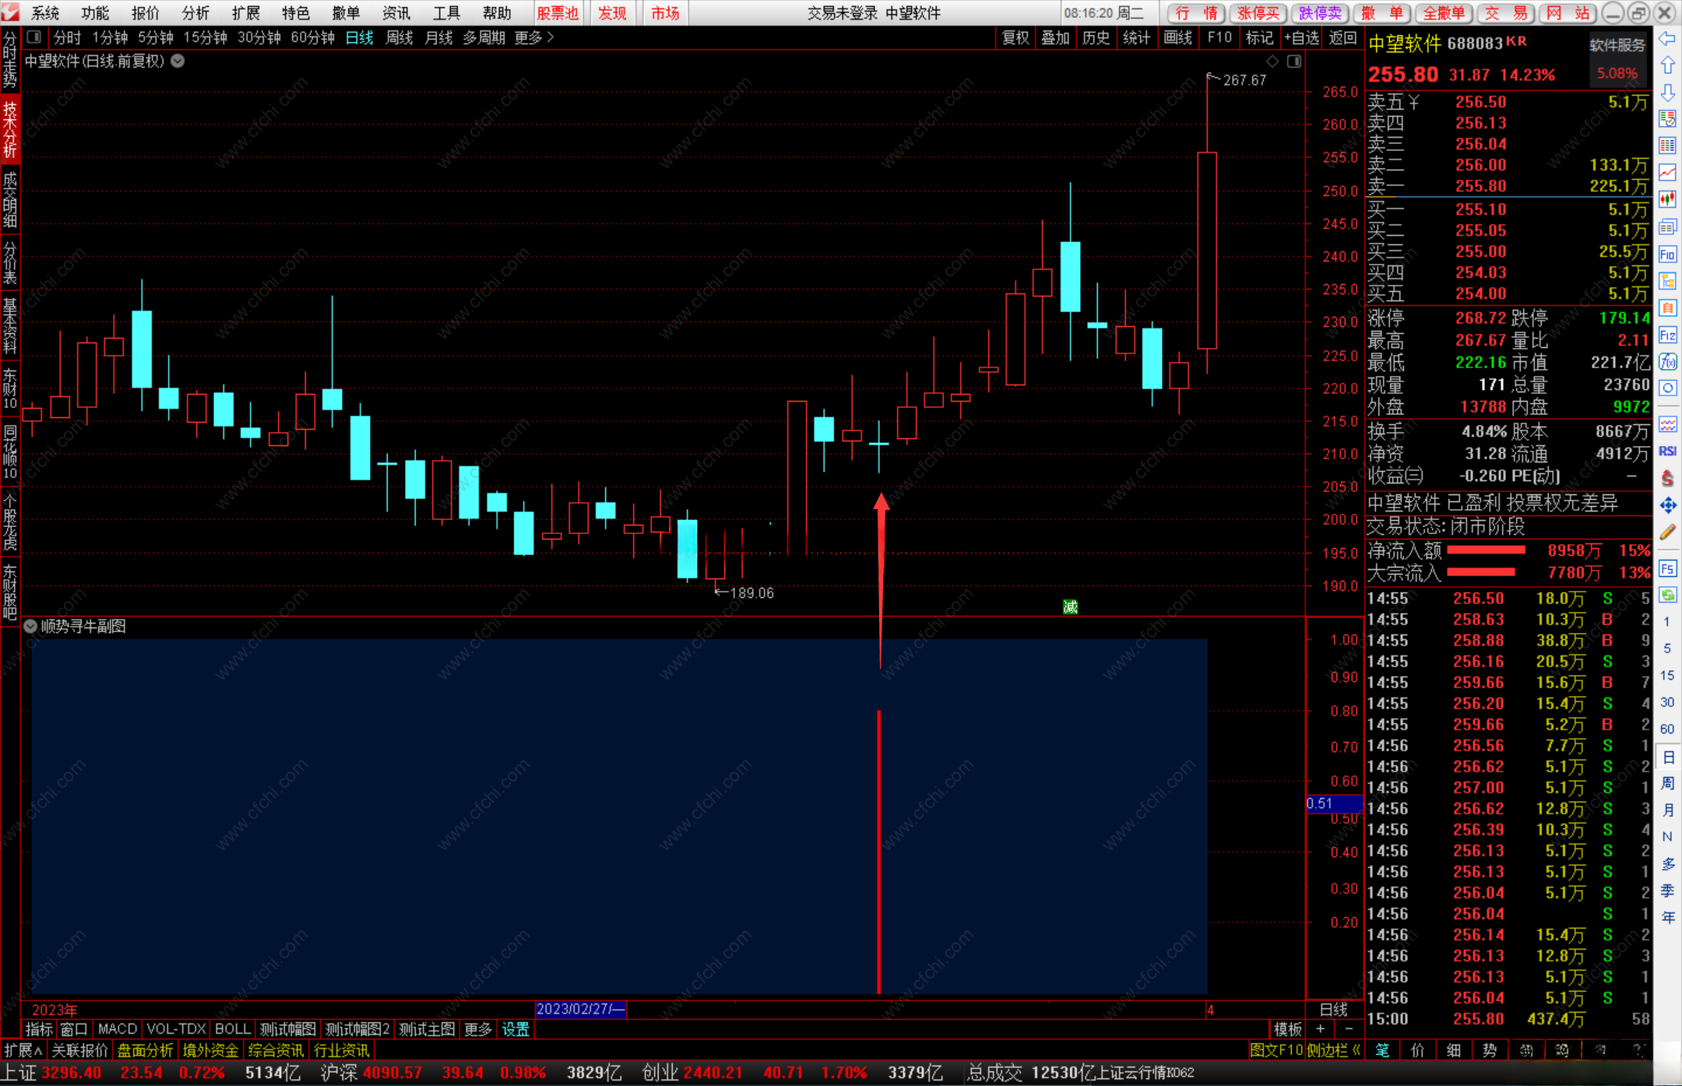Open the 分析 menu
Screen dimensions: 1682x1086
(x=195, y=12)
